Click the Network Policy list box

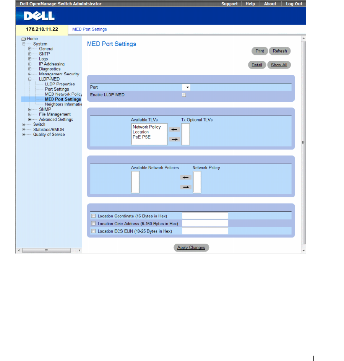coord(197,182)
